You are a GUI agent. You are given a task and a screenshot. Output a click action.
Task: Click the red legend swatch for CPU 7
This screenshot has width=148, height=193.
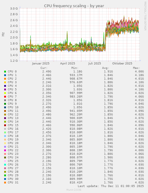tap(5, 97)
